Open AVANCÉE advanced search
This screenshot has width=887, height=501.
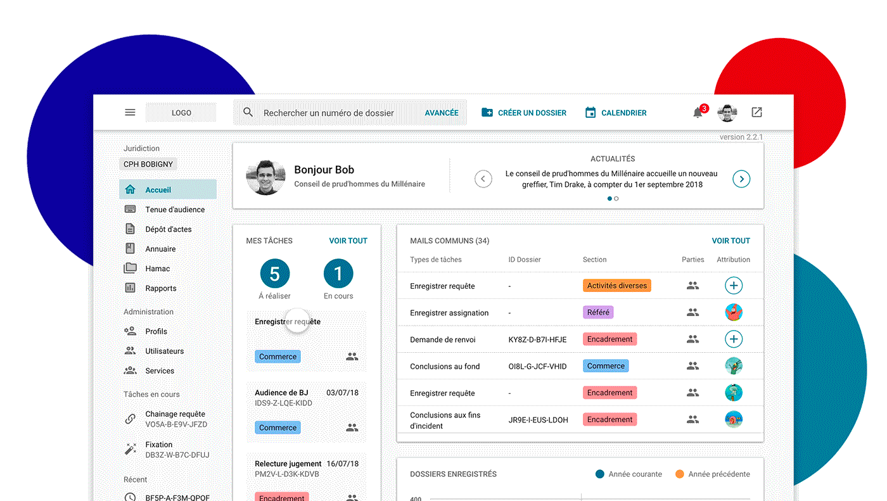pyautogui.click(x=442, y=113)
